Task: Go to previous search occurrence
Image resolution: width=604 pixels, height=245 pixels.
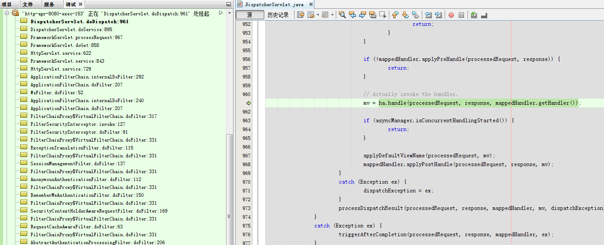Action: pyautogui.click(x=352, y=15)
